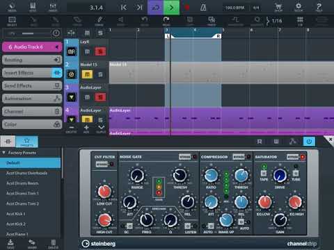The image size is (334, 250).
Task: Expand the Insert Effects section
Action: 32,73
